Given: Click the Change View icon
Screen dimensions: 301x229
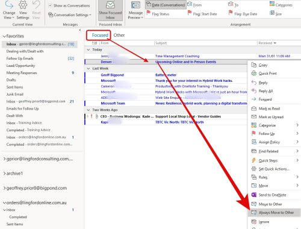Looking at the screenshot, I should [9, 5].
